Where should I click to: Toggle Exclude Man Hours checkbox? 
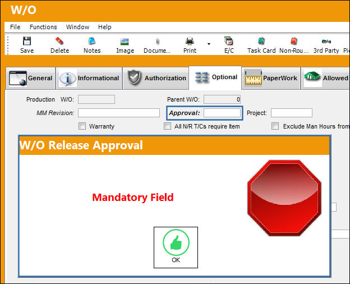[275, 126]
